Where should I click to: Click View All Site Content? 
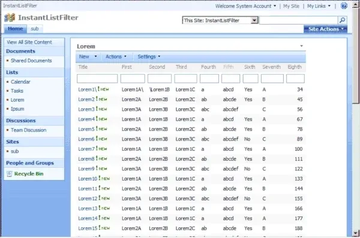click(29, 42)
